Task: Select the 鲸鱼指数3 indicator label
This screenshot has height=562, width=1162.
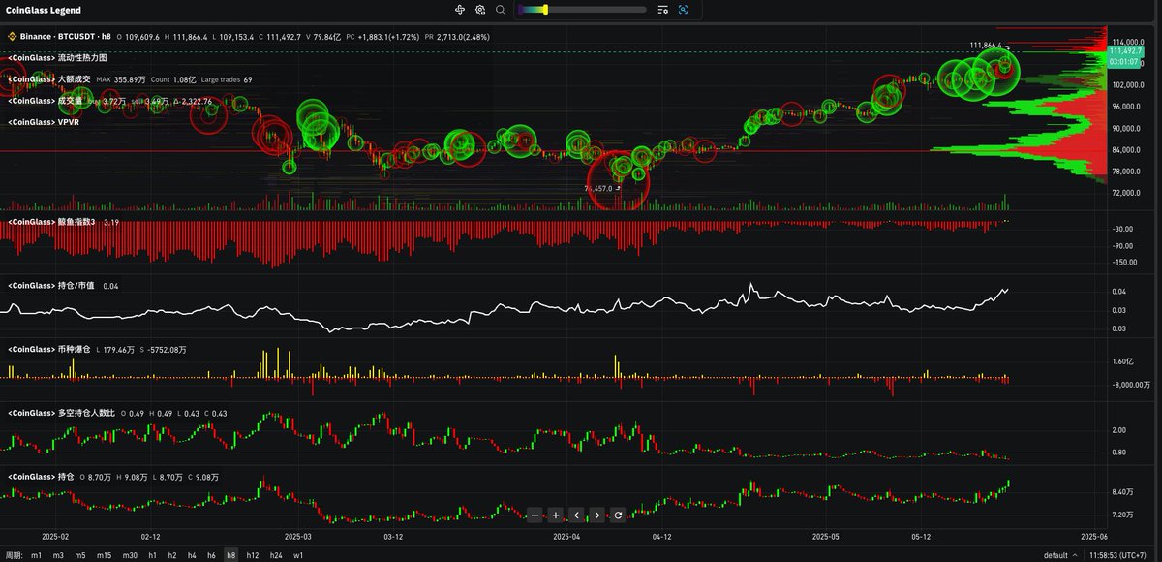Action: click(x=52, y=222)
